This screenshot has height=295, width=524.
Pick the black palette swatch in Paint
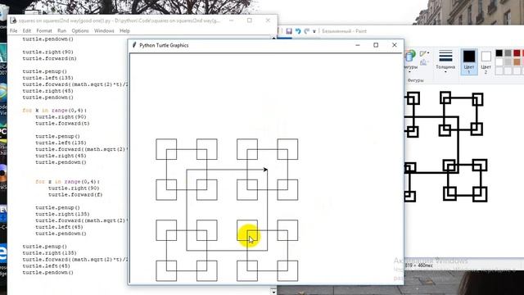(x=499, y=53)
